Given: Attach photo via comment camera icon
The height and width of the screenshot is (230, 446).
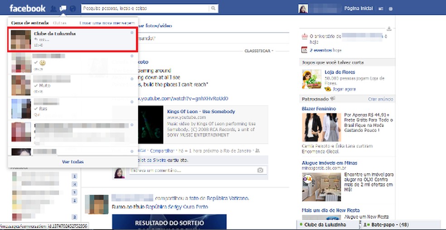Looking at the screenshot, I should (260, 170).
